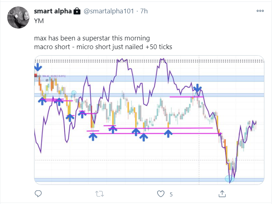The image size is (272, 204).
Task: Click the rightmost blue up arrow on chart
Action: pos(168,134)
